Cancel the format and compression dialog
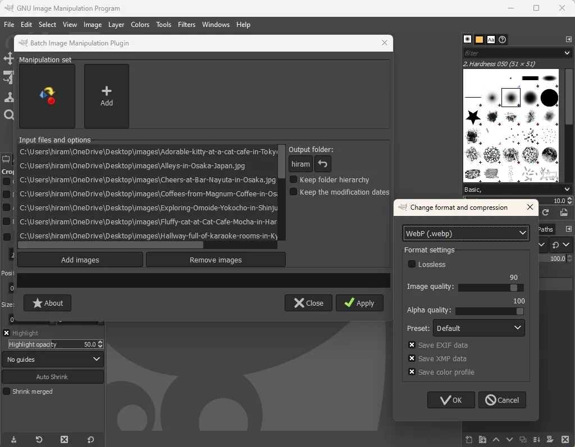 (x=502, y=400)
